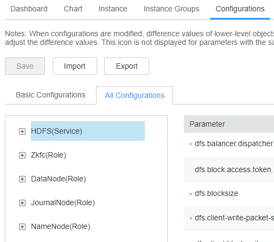The image size is (274, 242).
Task: Select the DataNode(Role) tree item
Action: [59, 179]
